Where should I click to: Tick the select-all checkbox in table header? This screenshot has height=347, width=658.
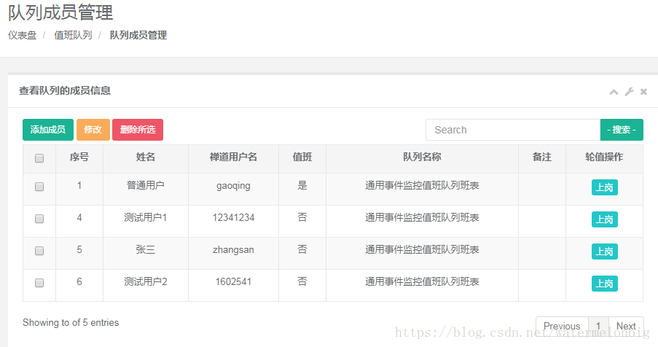point(39,158)
